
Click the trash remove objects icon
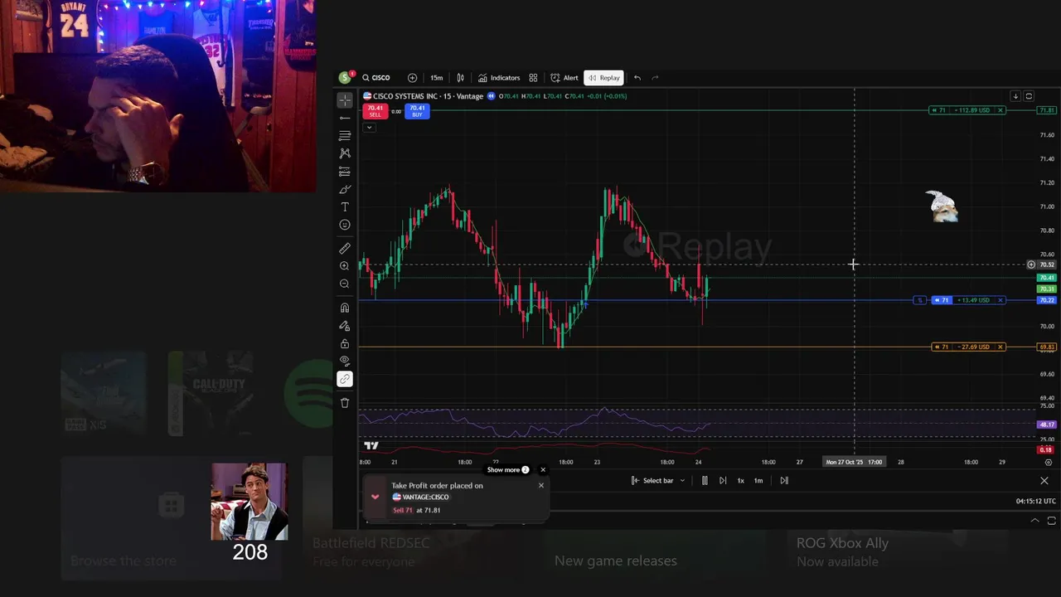[345, 403]
